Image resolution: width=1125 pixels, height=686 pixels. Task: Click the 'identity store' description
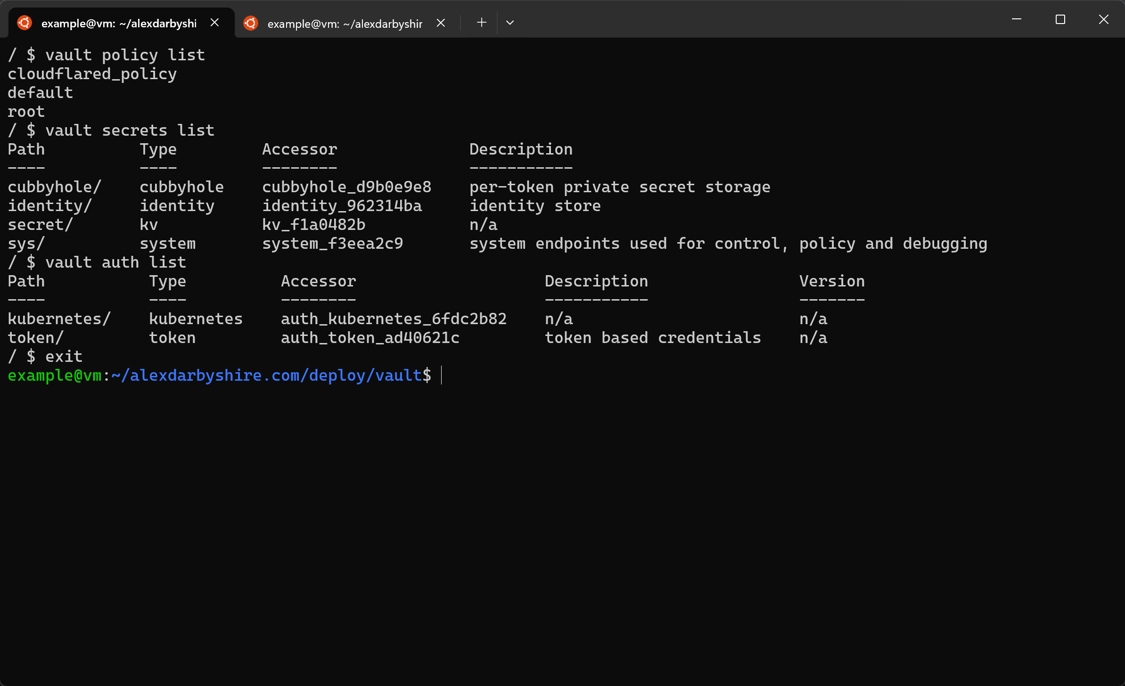point(535,206)
